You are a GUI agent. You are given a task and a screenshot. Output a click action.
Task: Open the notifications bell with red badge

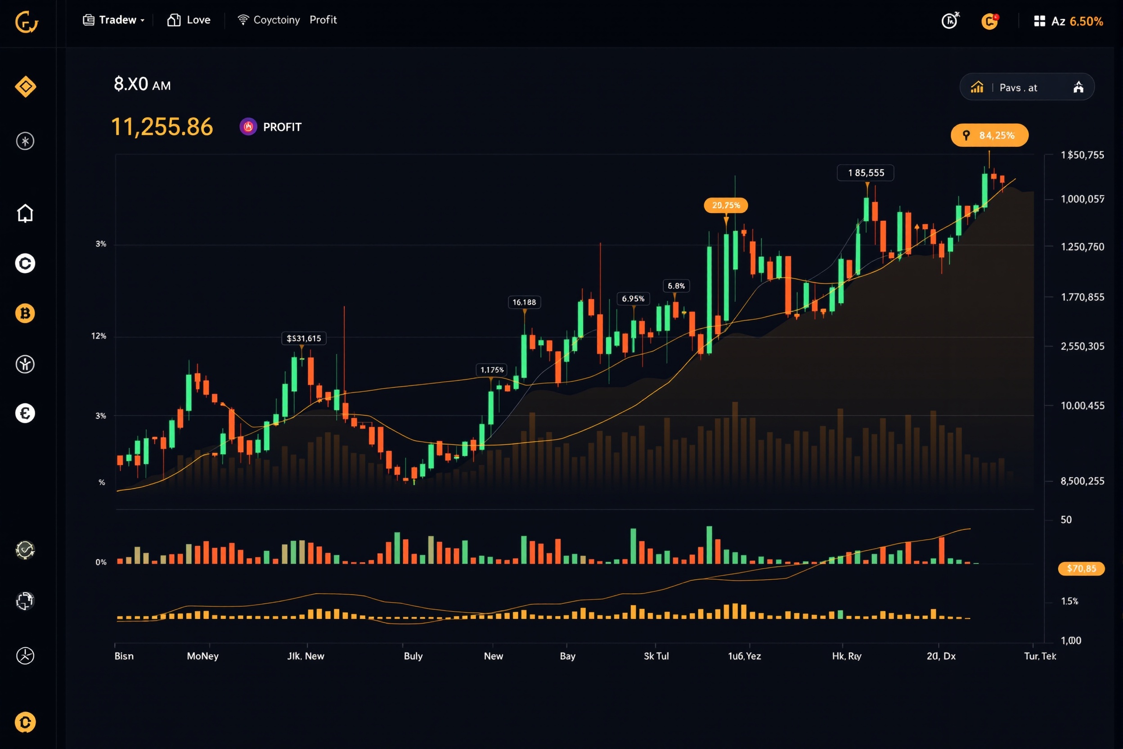[x=989, y=21]
